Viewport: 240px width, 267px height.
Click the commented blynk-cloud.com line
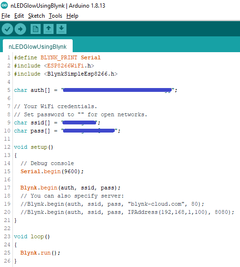(112, 204)
